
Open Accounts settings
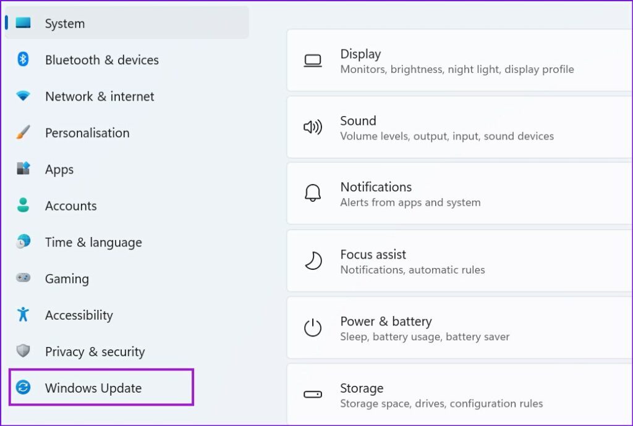70,206
